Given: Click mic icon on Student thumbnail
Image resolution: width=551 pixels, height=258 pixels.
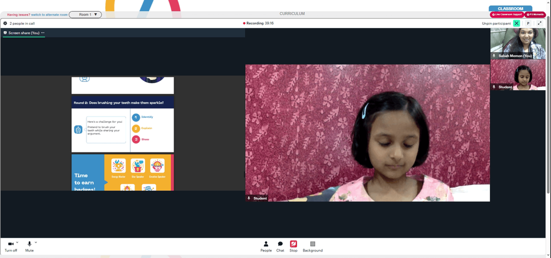Looking at the screenshot, I should coord(494,87).
